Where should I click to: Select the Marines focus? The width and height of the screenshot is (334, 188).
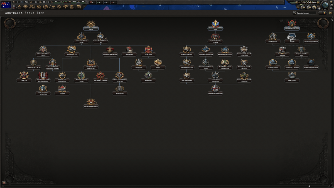coord(292,38)
